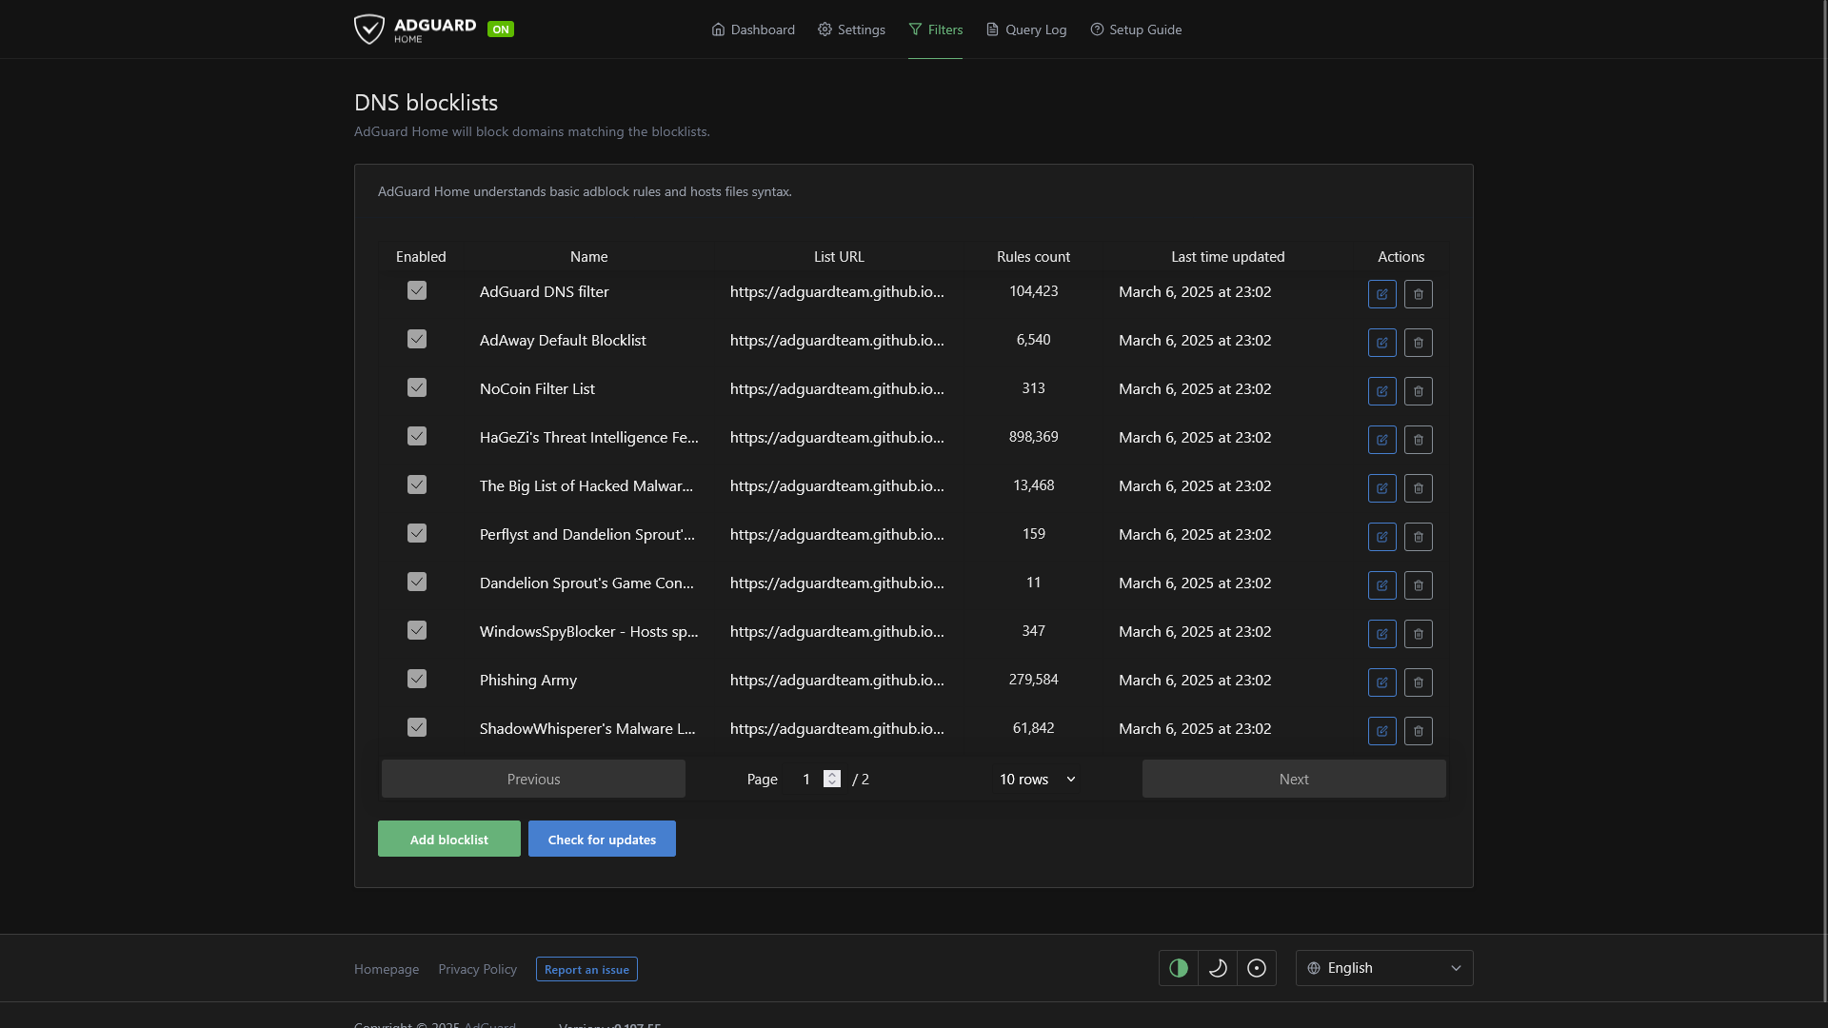Sort by Name column header
Viewport: 1828px width, 1028px height.
click(x=588, y=257)
